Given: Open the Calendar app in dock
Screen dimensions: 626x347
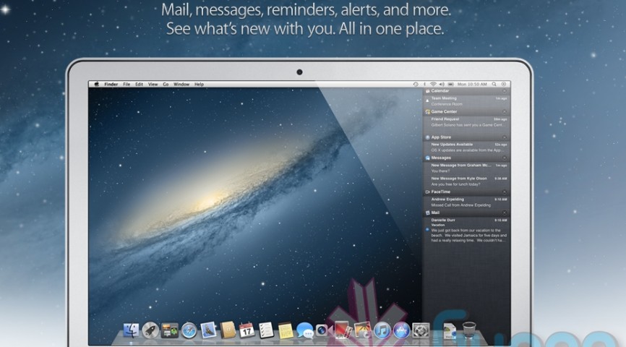Looking at the screenshot, I should click(x=246, y=330).
